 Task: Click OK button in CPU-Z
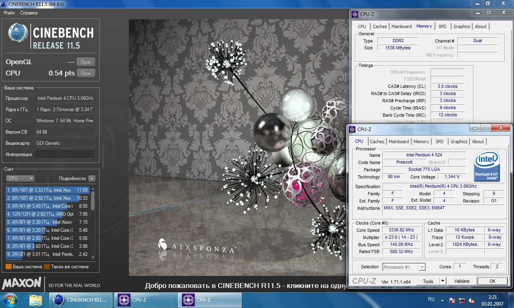(492, 281)
